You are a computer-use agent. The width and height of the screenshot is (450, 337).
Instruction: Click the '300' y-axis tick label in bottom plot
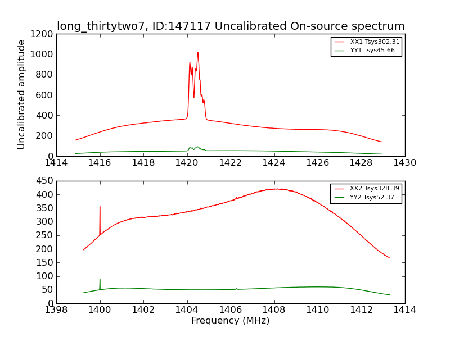tap(44, 222)
